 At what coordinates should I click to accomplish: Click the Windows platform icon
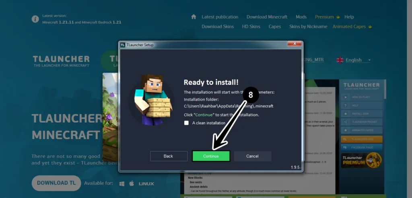coord(122,184)
